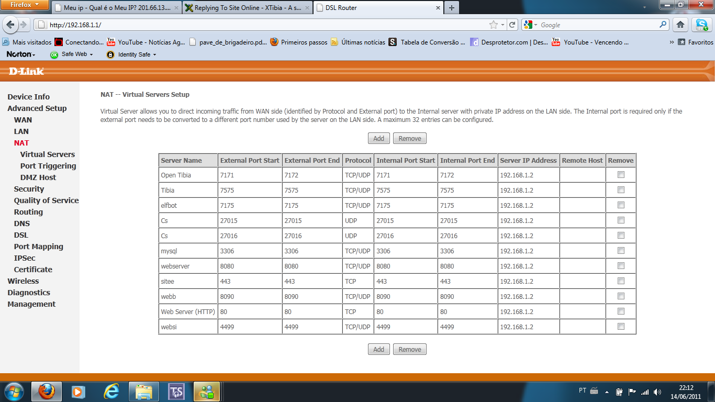Check Remove box for Web Server (HTTP)
The width and height of the screenshot is (715, 402).
click(621, 311)
